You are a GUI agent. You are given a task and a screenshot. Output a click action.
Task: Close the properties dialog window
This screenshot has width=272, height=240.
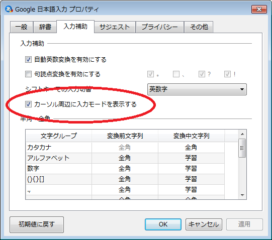point(259,10)
